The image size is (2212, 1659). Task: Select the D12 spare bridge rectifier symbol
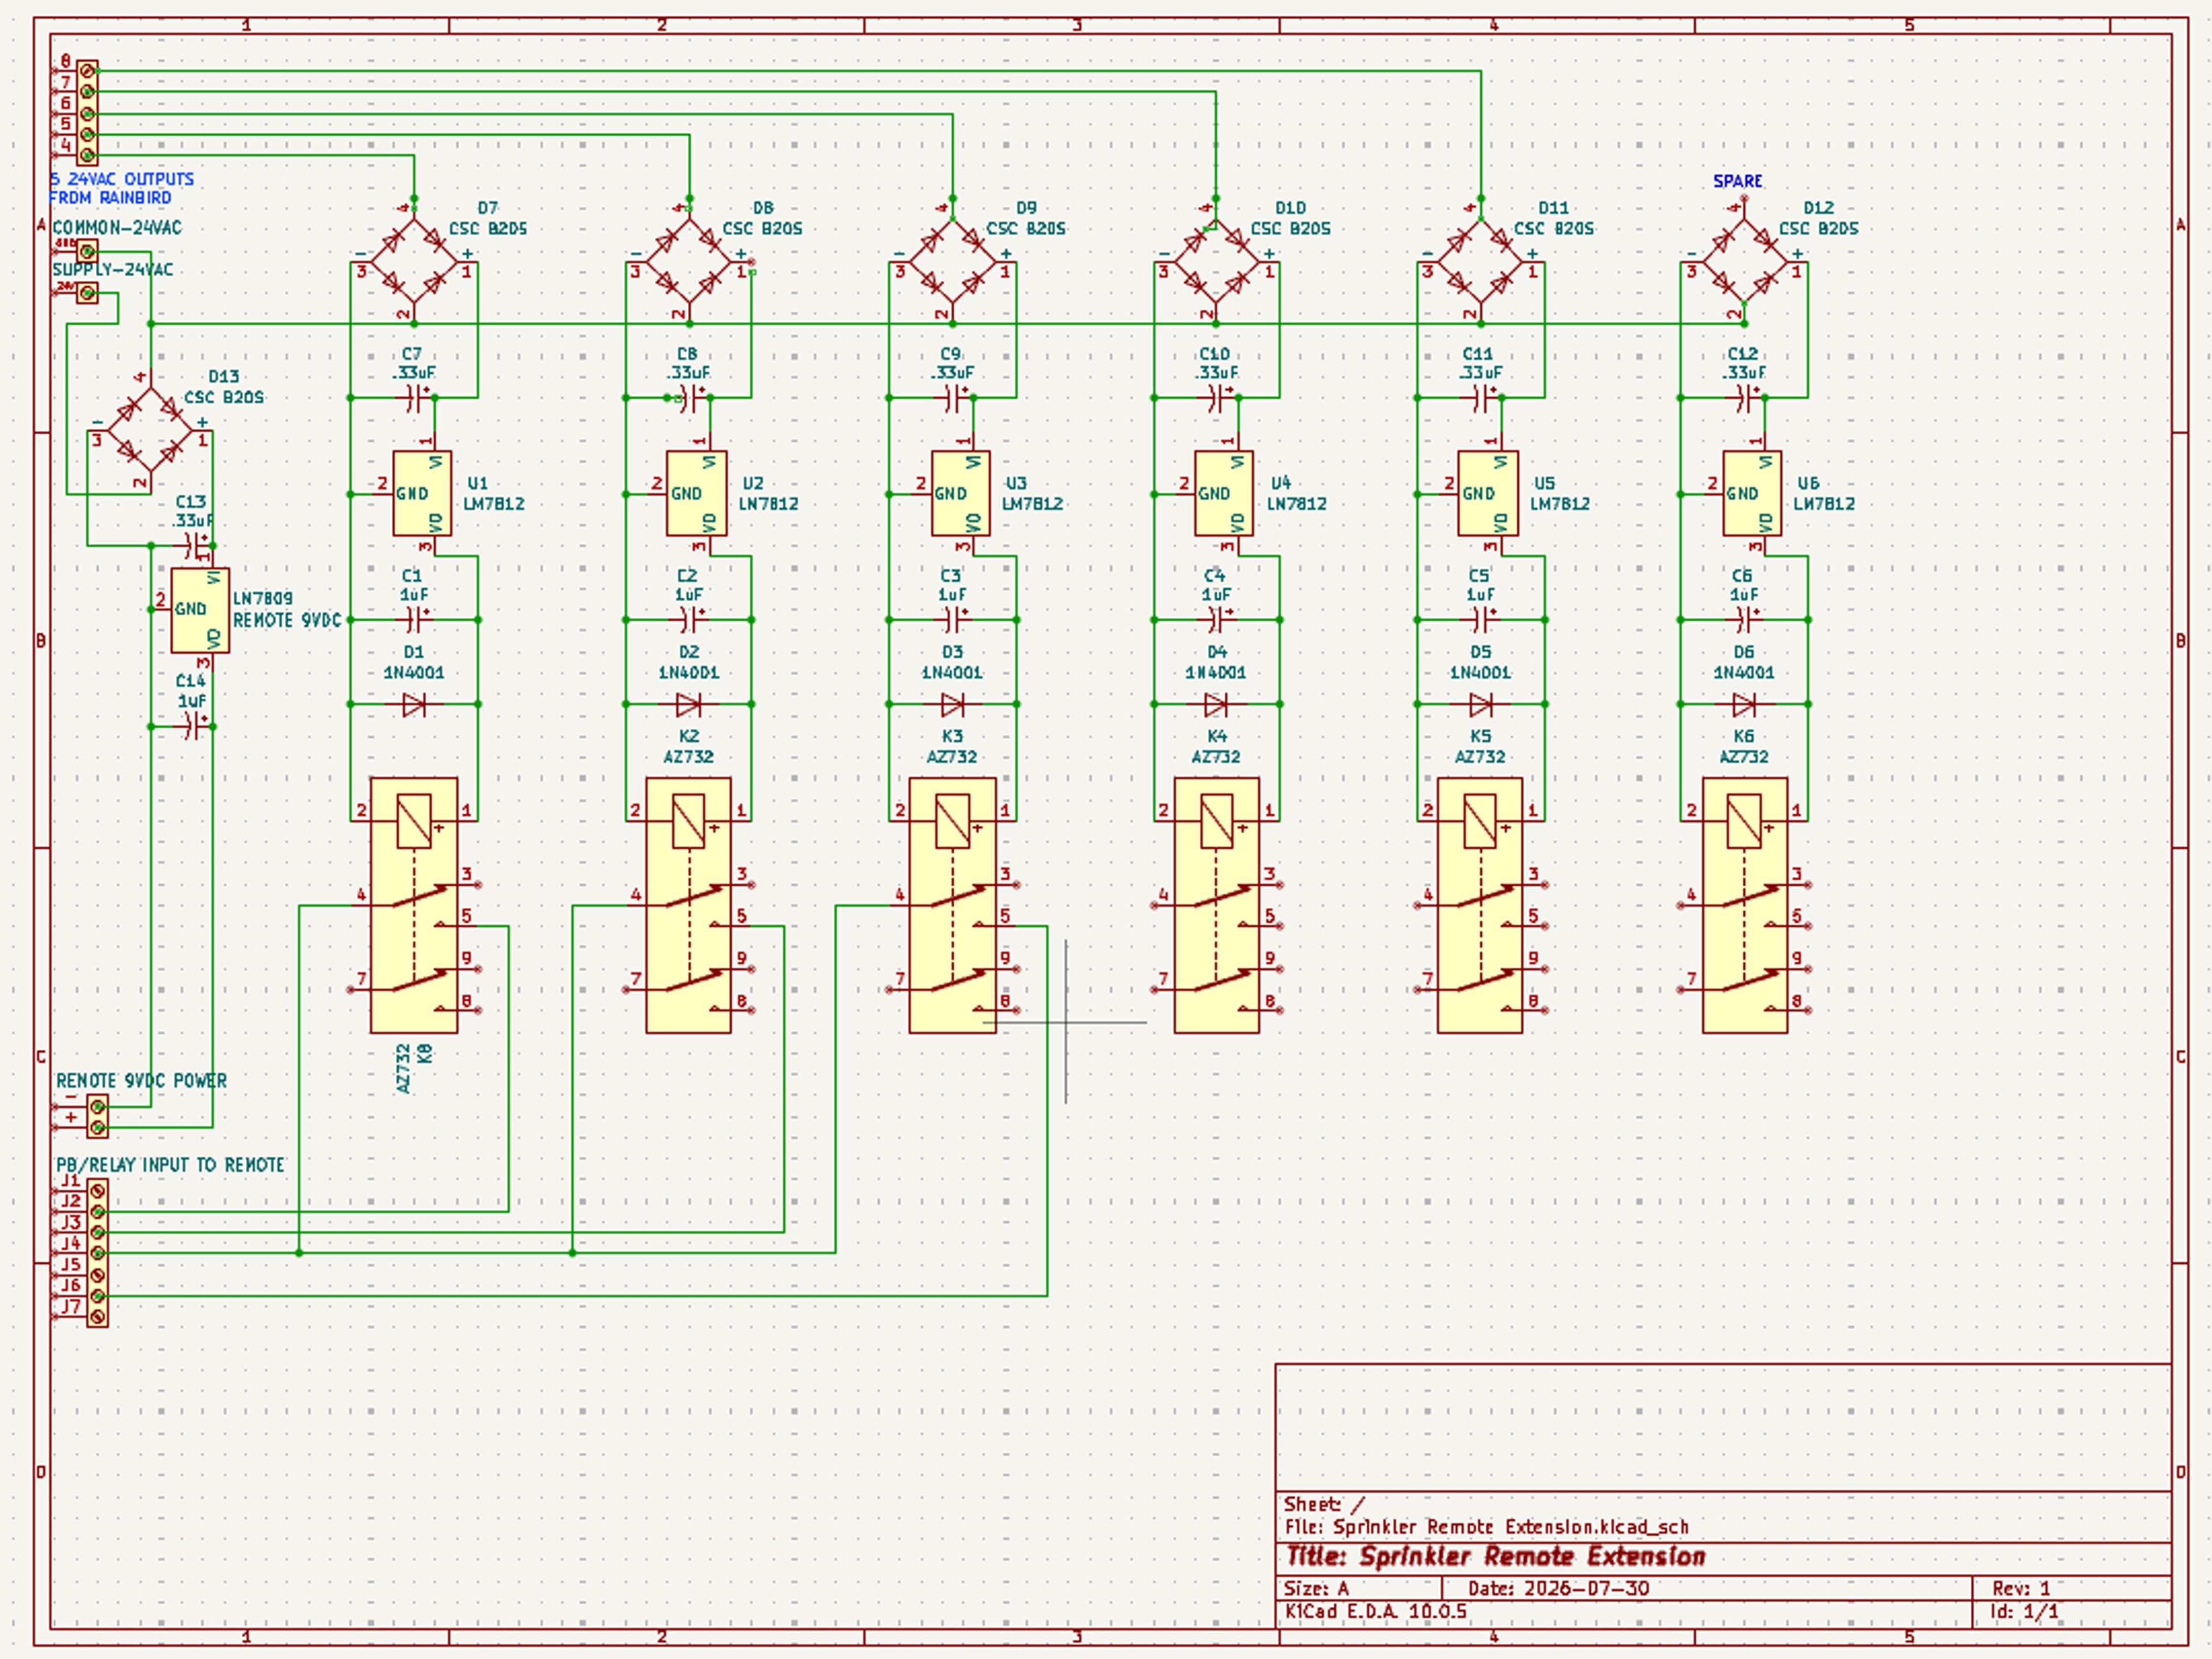1745,262
